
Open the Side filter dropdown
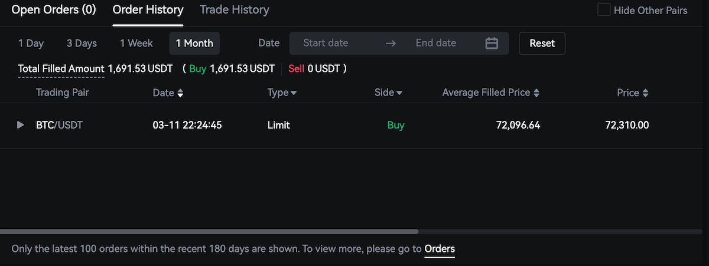click(399, 93)
